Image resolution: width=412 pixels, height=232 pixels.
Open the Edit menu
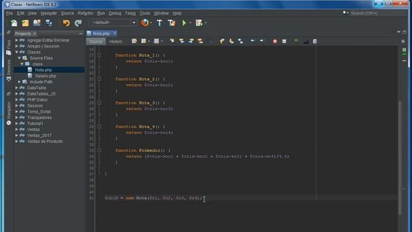click(21, 13)
